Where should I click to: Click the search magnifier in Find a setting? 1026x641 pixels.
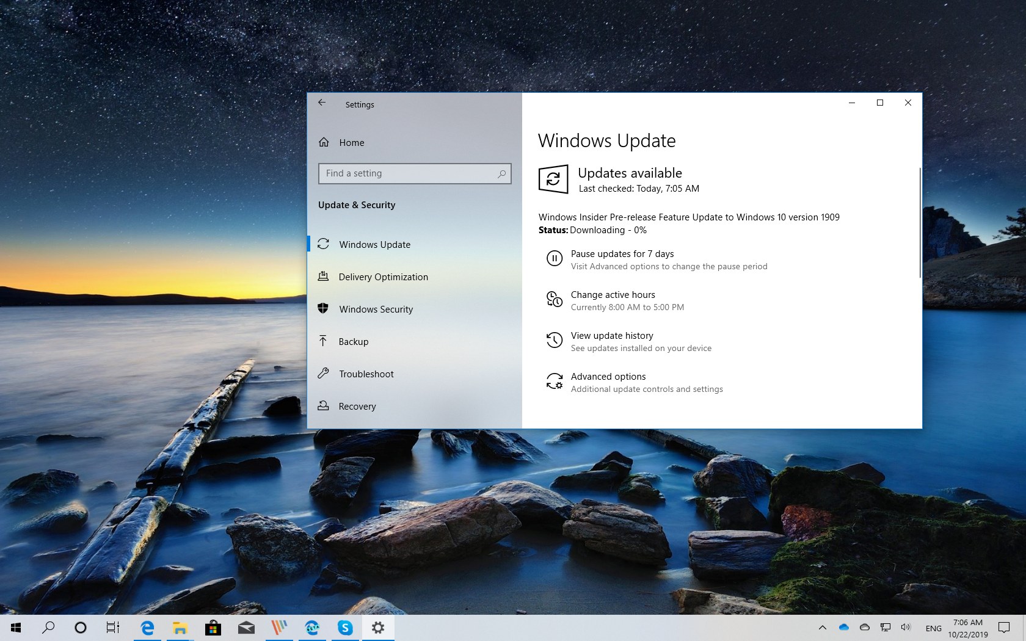pos(501,174)
